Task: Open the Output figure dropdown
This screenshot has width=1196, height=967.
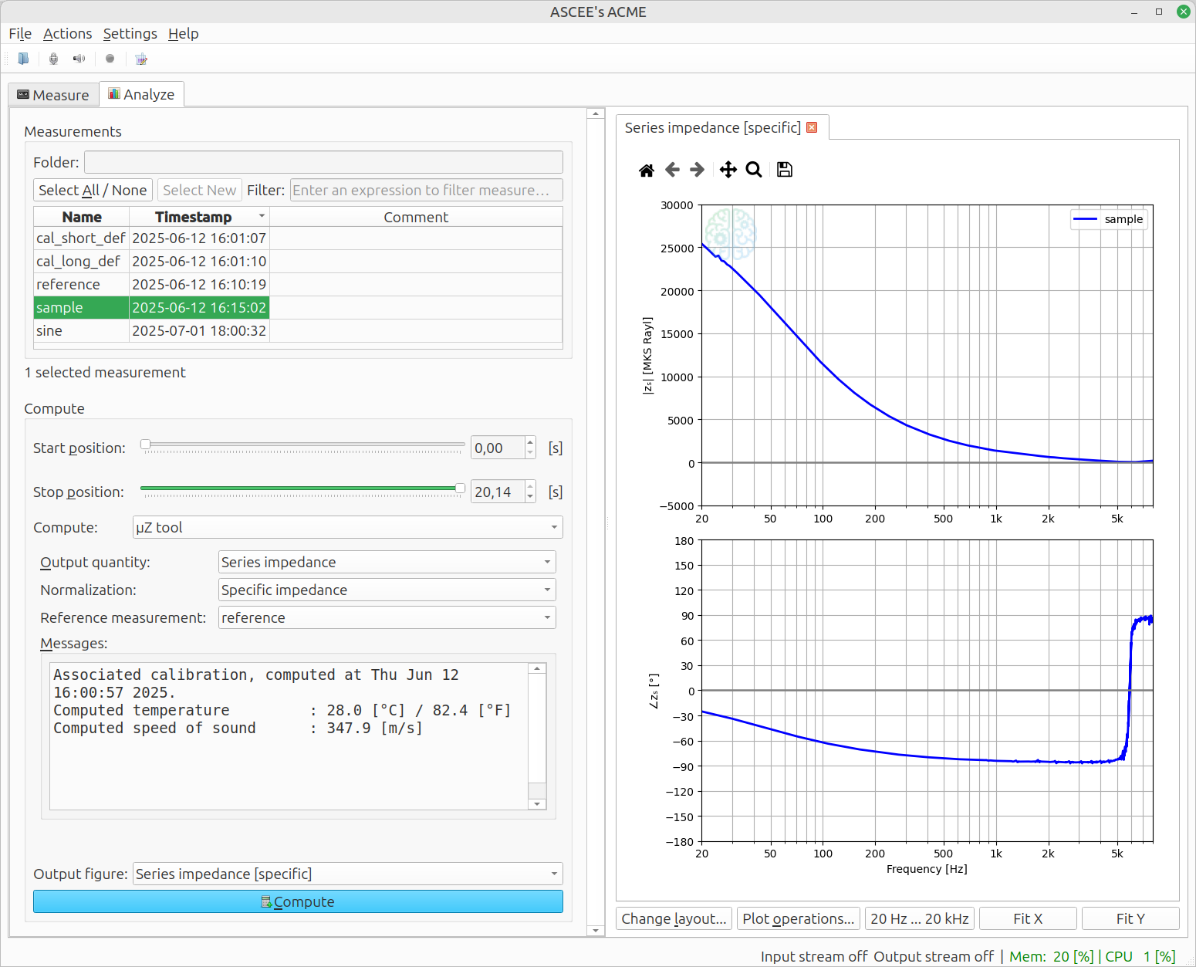Action: 348,874
